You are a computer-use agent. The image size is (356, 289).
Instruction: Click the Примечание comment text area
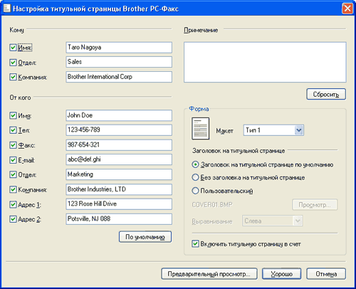click(x=265, y=62)
